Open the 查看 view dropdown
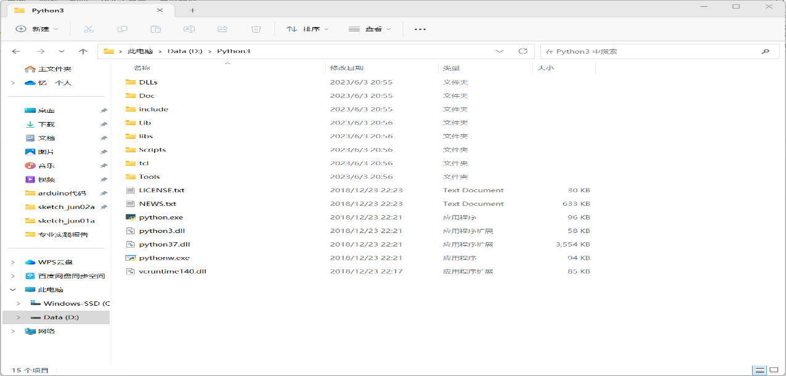 (370, 29)
